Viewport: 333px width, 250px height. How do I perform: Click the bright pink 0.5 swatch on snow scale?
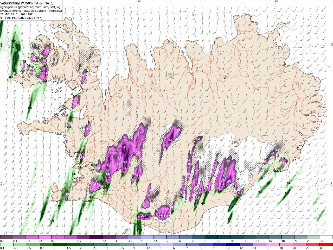45,237
